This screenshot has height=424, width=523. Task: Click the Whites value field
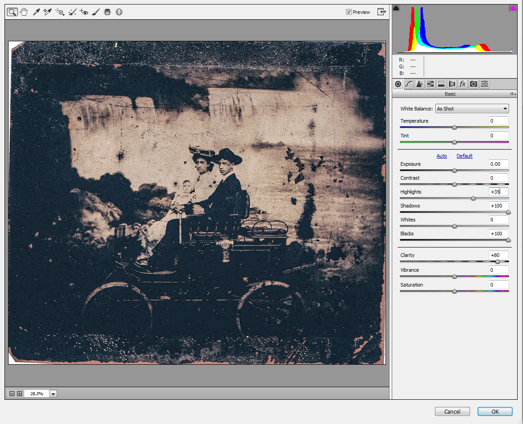[x=499, y=220]
